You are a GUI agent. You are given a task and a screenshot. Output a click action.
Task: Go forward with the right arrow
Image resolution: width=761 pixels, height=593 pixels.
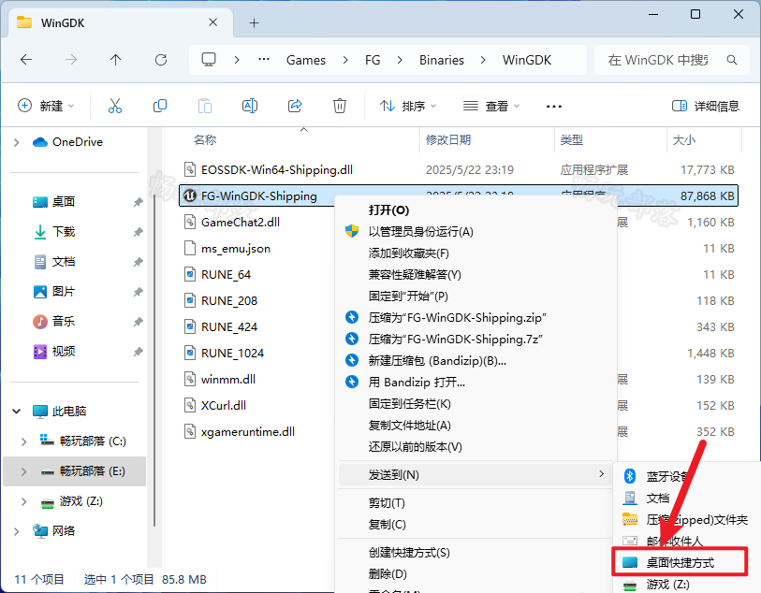click(x=71, y=60)
